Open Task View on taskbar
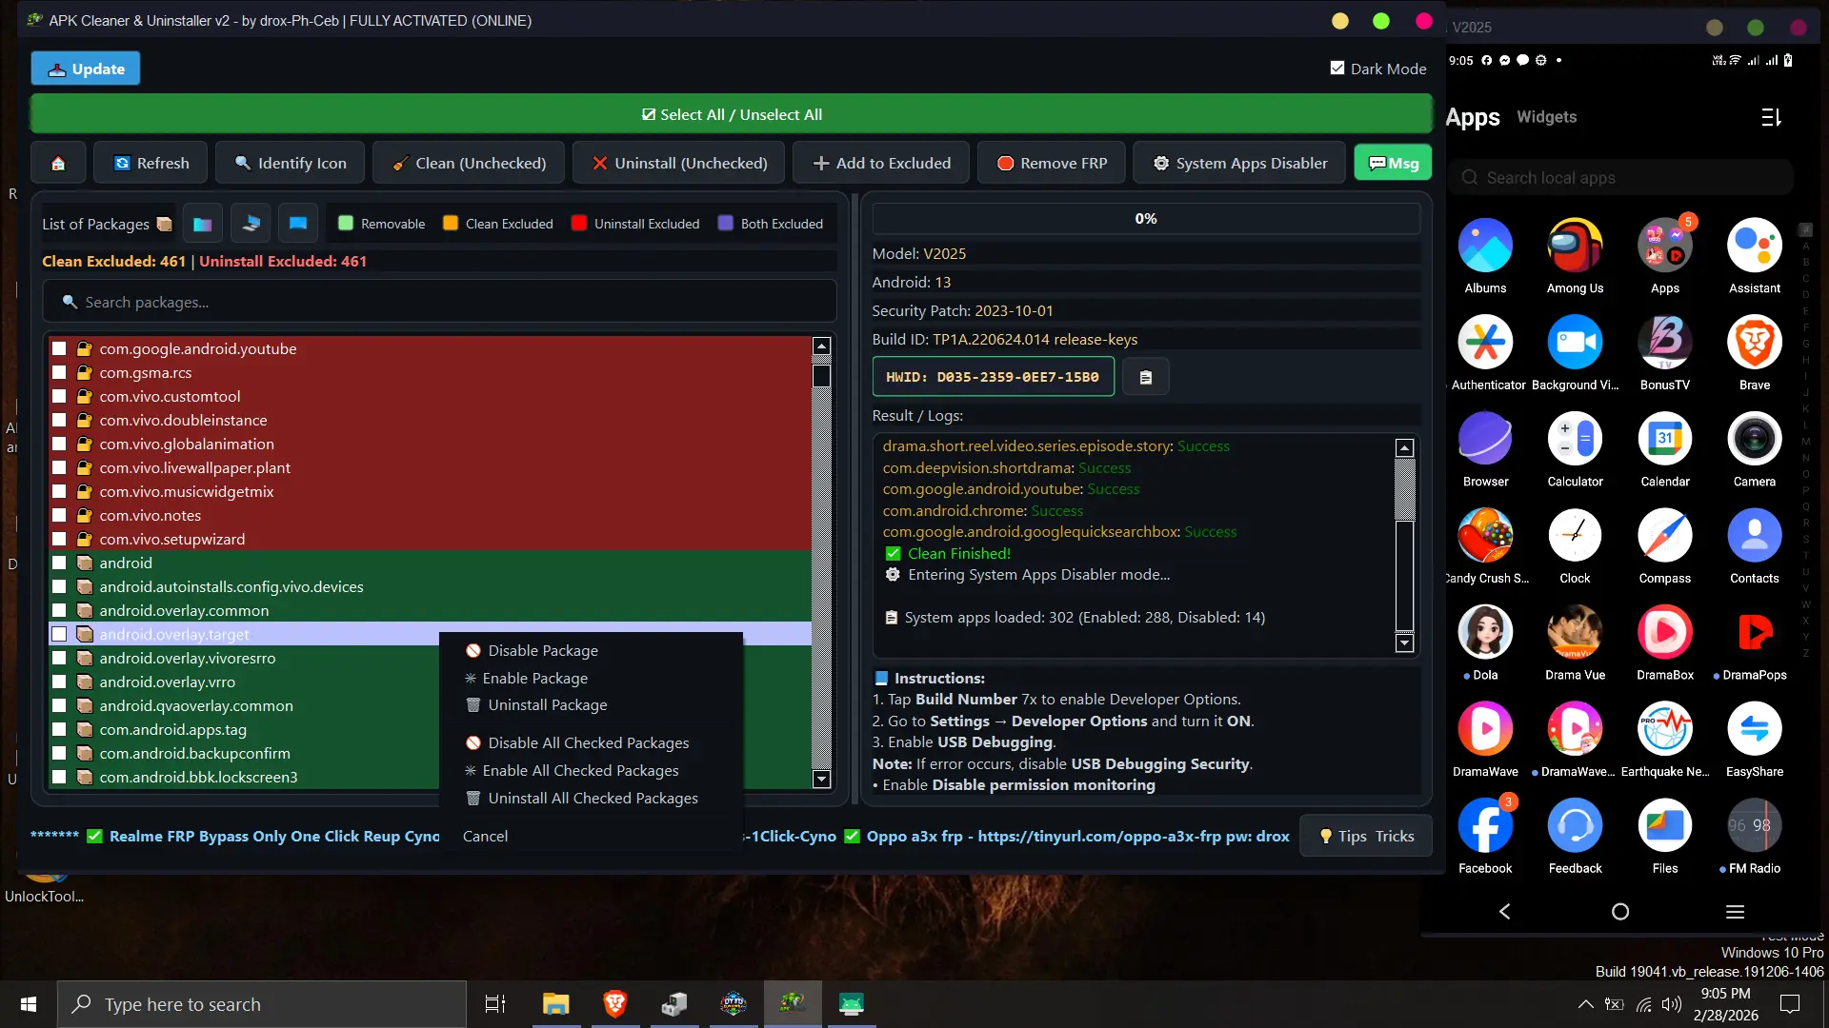 coord(495,1003)
